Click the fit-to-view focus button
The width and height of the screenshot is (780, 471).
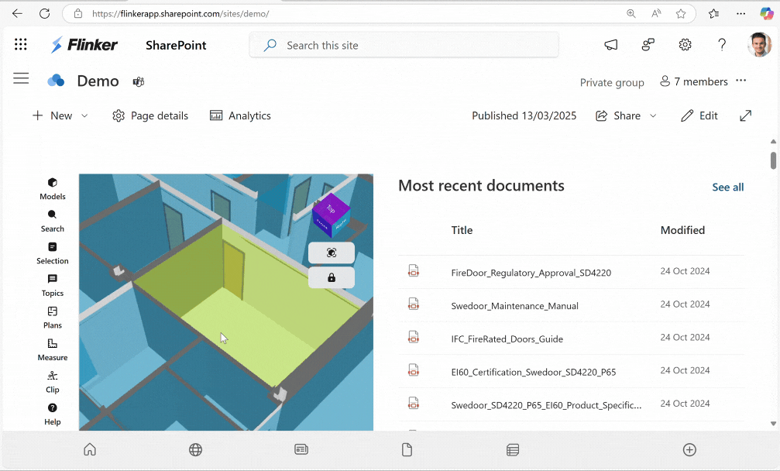click(332, 253)
